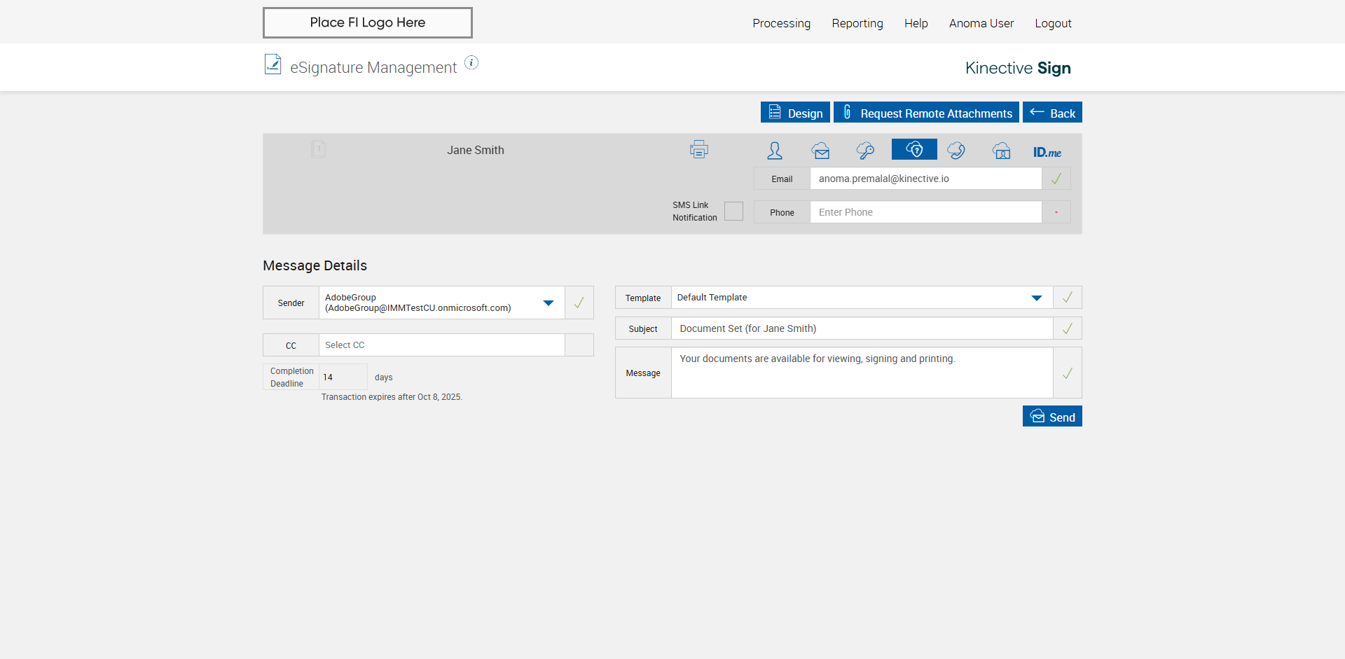Choose the cloud envelope email authentication icon
Screen dimensions: 1345x659
click(820, 151)
